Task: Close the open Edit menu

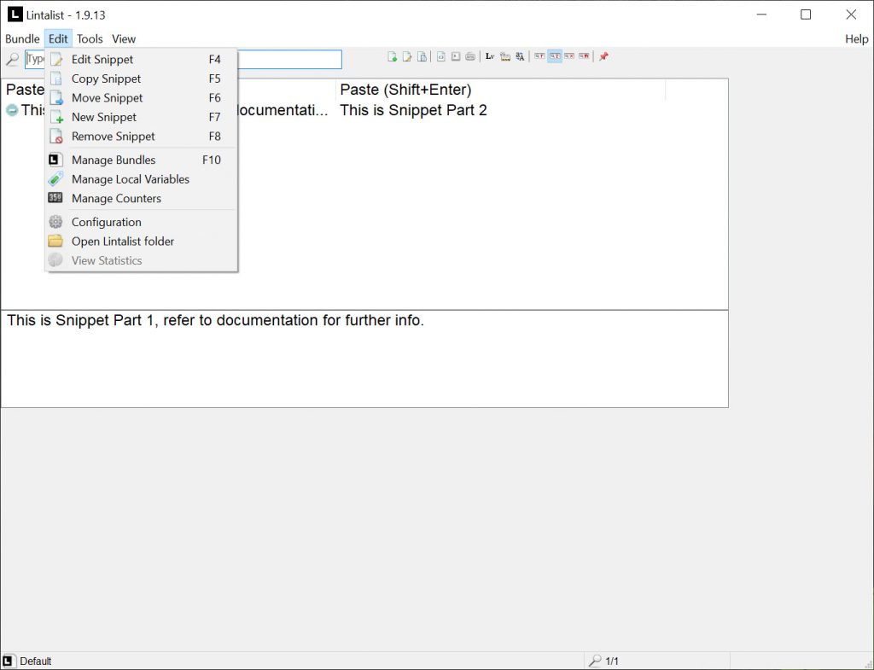Action: point(58,39)
